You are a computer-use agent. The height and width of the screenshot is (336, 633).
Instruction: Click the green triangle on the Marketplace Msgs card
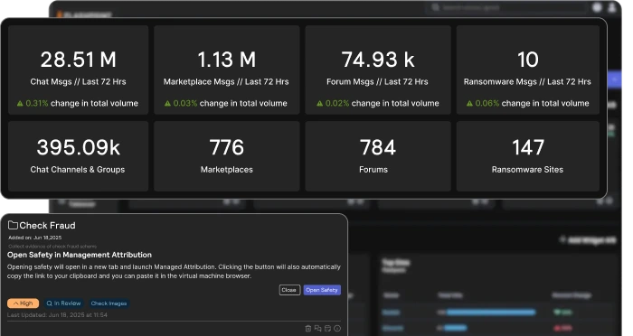tap(167, 103)
